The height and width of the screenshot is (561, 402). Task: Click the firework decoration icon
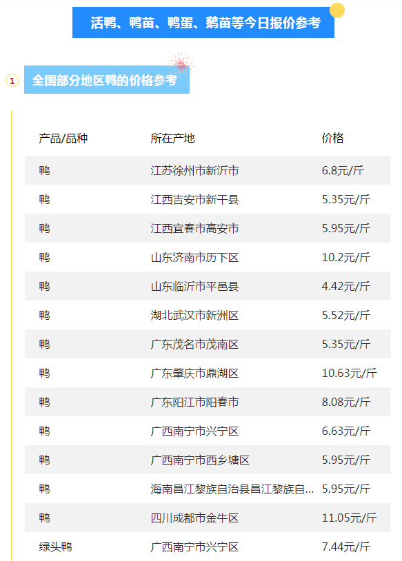(181, 65)
